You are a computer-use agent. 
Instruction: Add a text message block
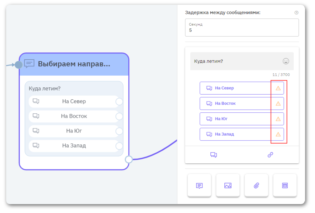[199, 186]
